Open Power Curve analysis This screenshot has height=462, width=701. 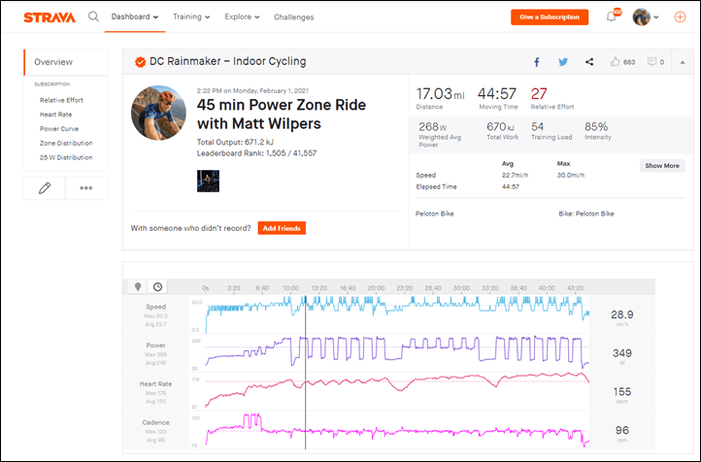click(x=59, y=129)
